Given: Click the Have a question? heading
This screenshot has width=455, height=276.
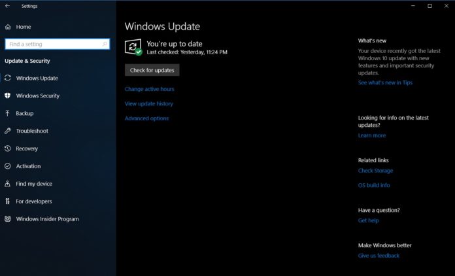Looking at the screenshot, I should [x=379, y=210].
